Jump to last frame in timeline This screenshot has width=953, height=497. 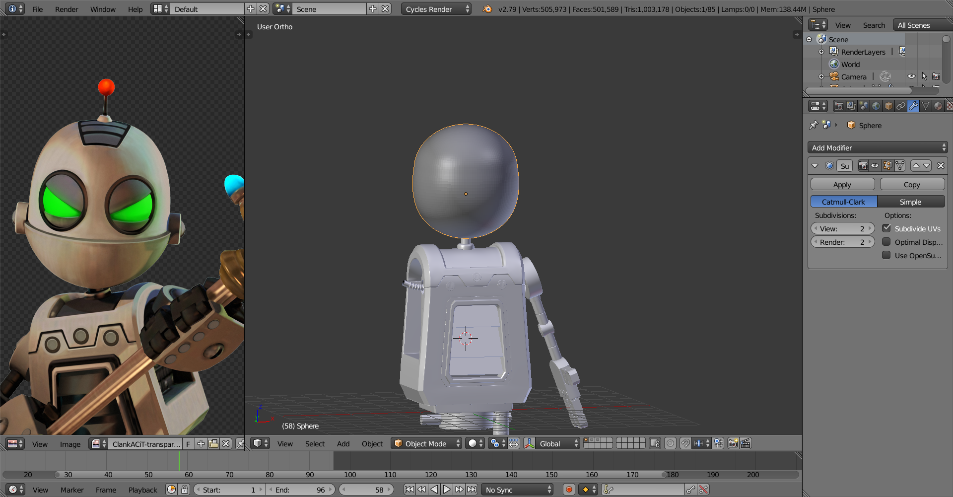(x=472, y=490)
